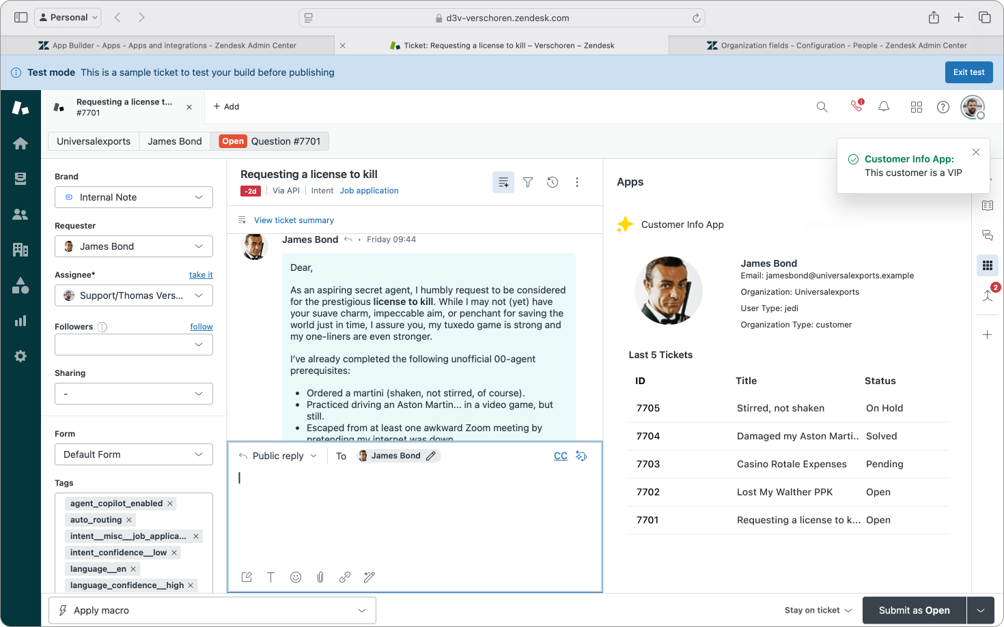Click Submit as Open button
The width and height of the screenshot is (1004, 627).
[914, 611]
